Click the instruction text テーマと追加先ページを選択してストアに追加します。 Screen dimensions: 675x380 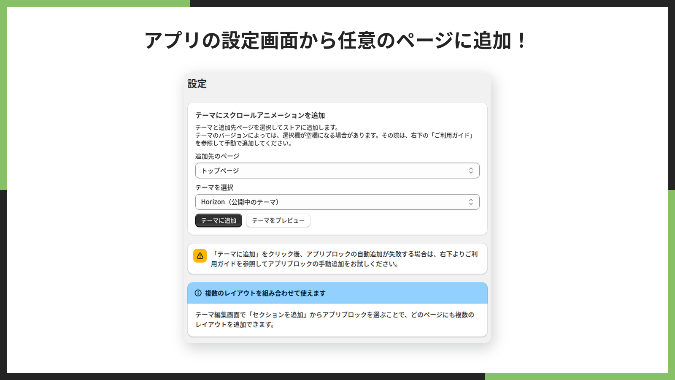(267, 128)
